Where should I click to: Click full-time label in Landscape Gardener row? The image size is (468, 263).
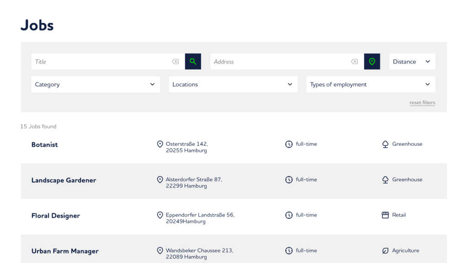point(307,179)
